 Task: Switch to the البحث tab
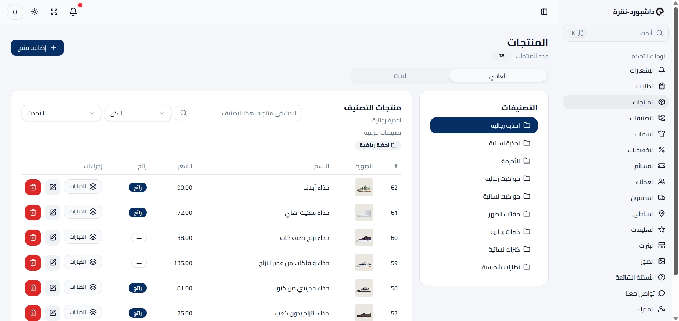(401, 76)
